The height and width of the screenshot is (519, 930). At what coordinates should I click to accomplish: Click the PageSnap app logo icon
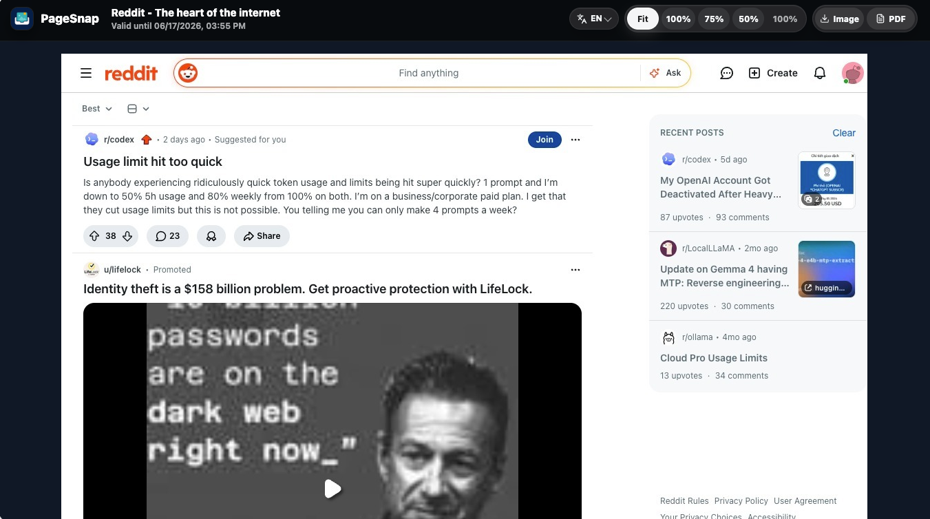(x=23, y=19)
